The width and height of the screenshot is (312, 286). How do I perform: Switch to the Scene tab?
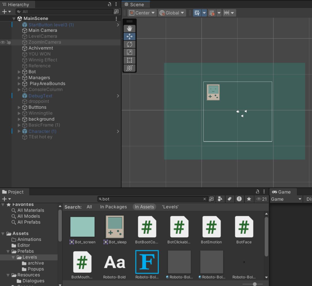point(135,5)
